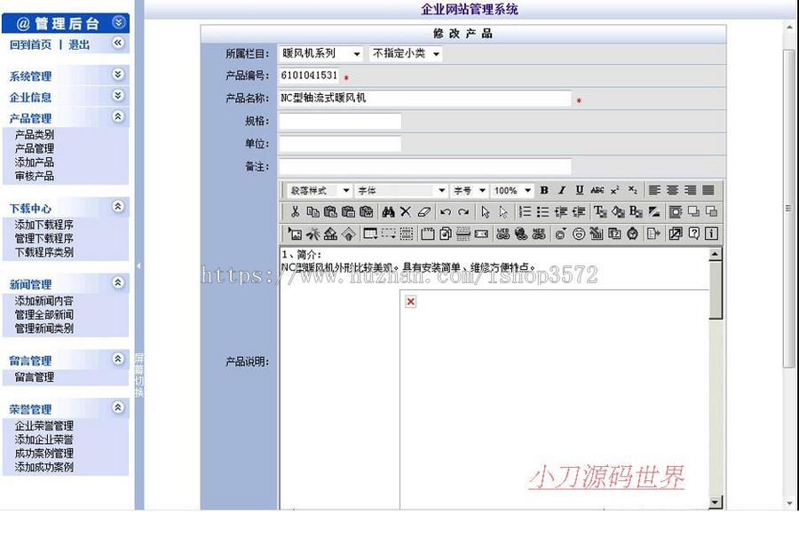The width and height of the screenshot is (799, 546).
Task: Align text left in editor
Action: (655, 190)
